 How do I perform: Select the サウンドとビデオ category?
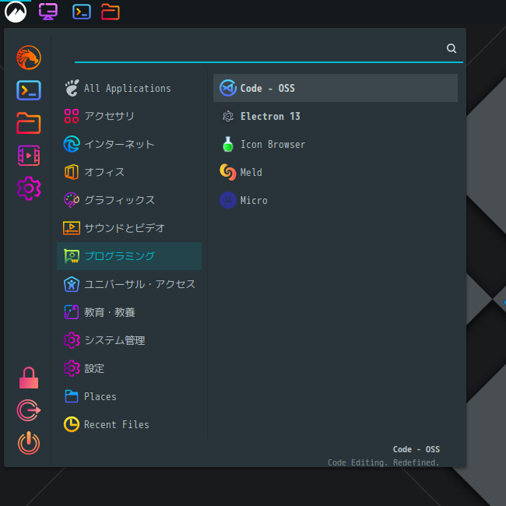pos(129,228)
